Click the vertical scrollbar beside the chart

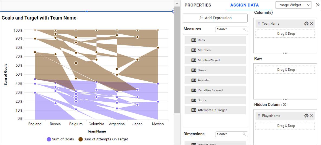click(177, 60)
